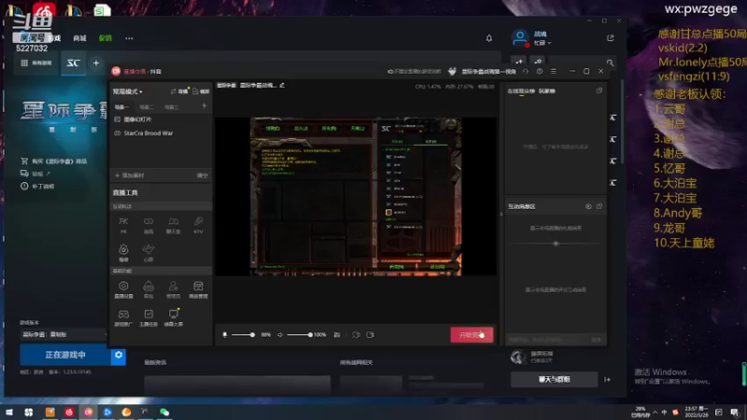Collapse the right panel using the arrow handle
This screenshot has width=747, height=420.
point(501,215)
